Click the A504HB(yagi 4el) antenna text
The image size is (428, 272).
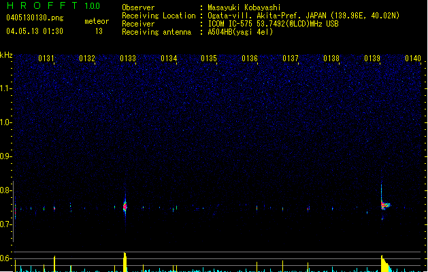[x=240, y=32]
